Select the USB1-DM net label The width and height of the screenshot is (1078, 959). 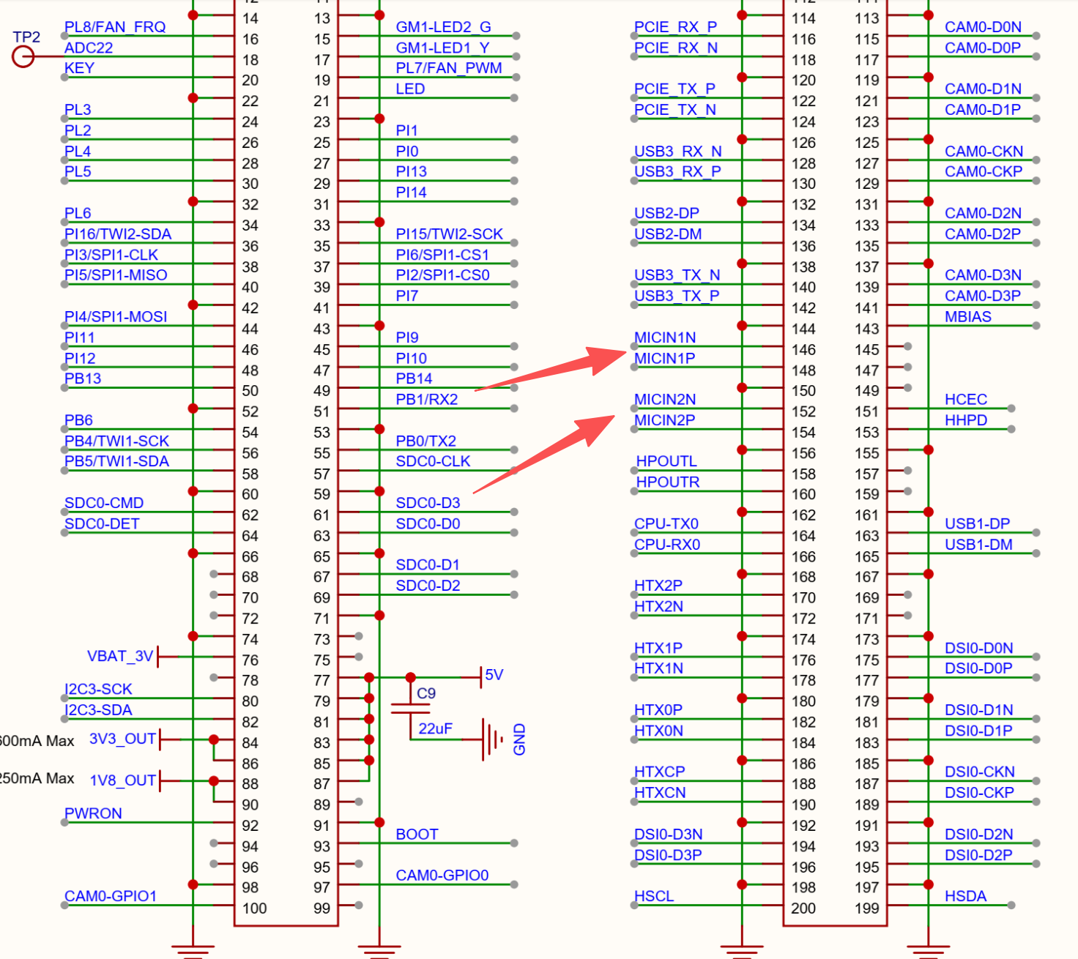978,545
